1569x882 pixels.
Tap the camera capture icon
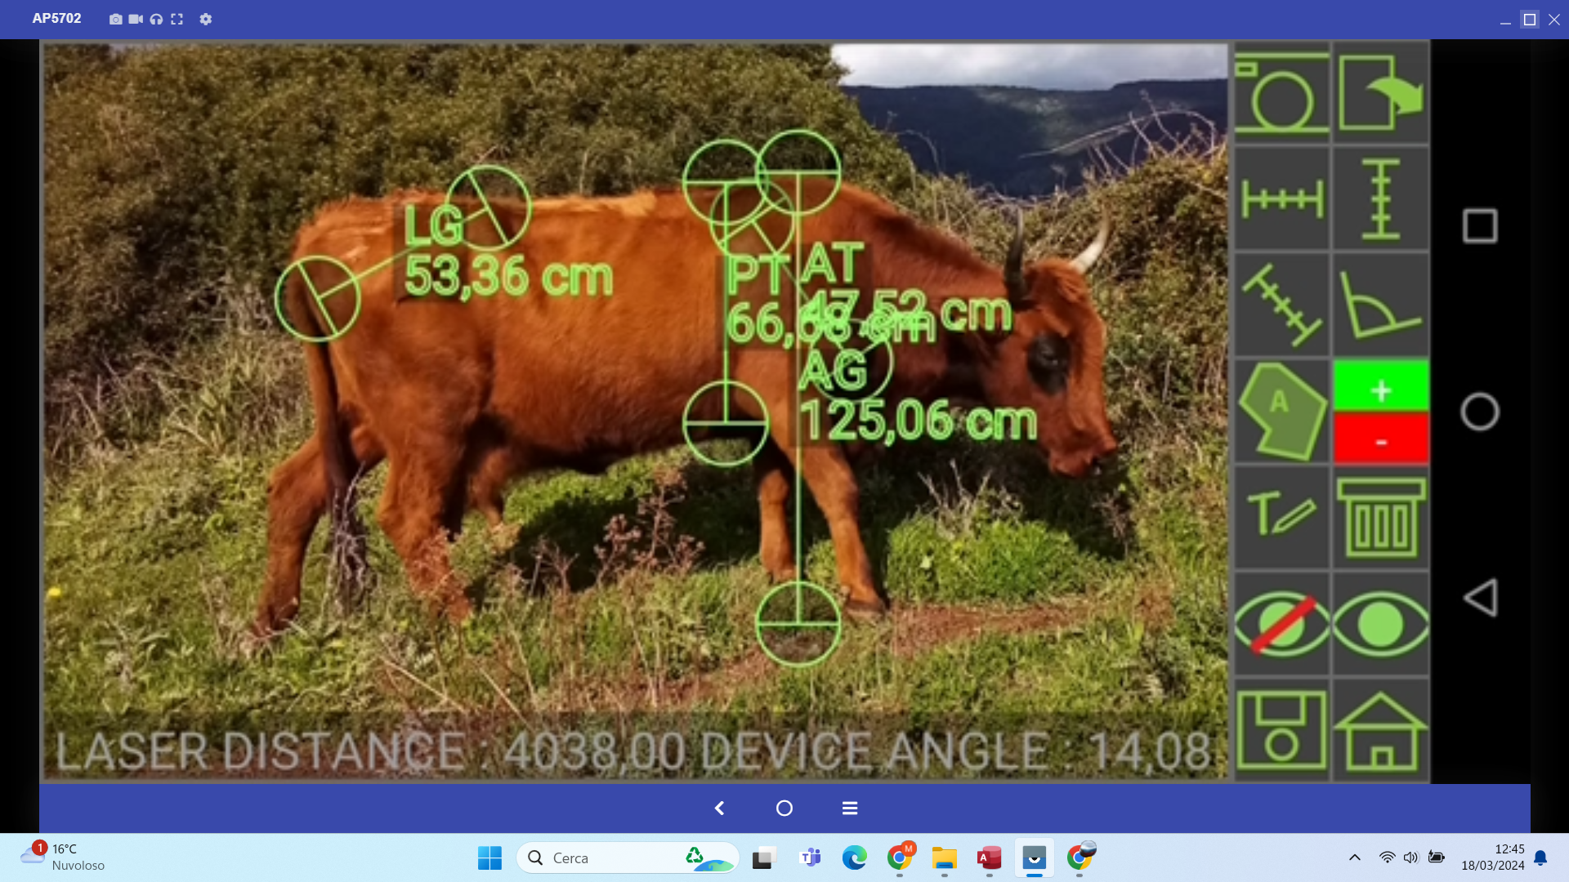1281,93
